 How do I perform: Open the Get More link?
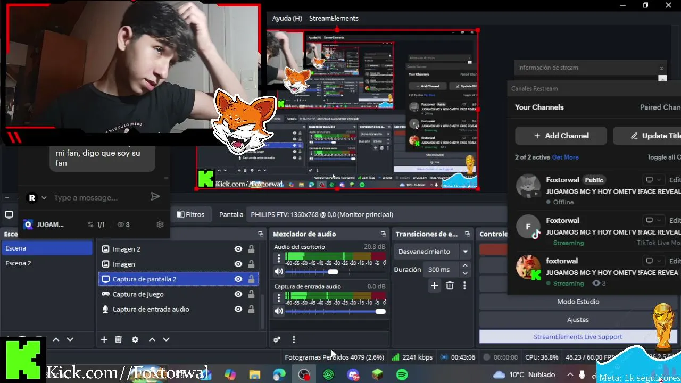pyautogui.click(x=565, y=157)
